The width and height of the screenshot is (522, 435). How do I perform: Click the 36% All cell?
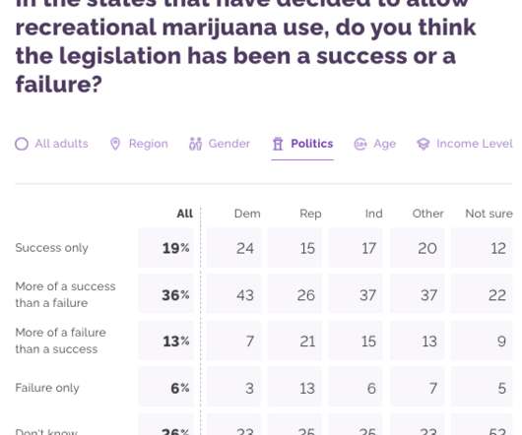[x=165, y=294]
